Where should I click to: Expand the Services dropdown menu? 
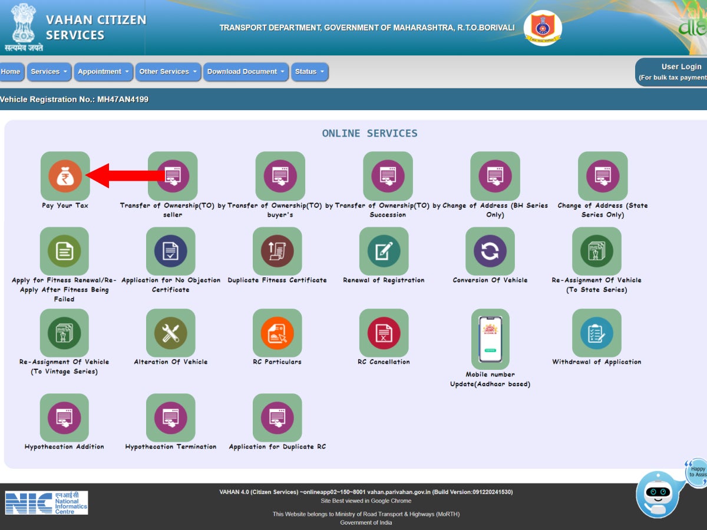tap(48, 72)
